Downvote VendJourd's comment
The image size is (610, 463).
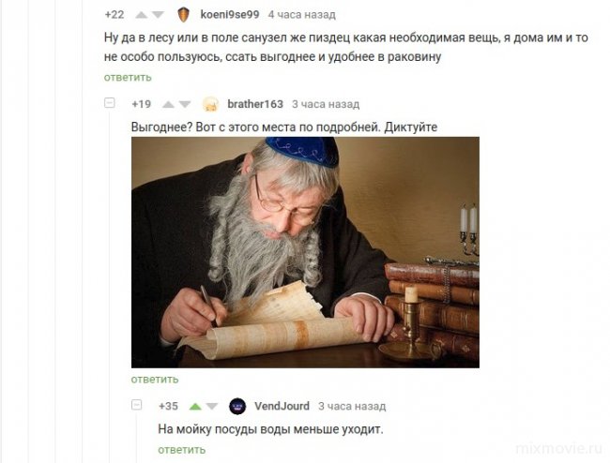(212, 407)
